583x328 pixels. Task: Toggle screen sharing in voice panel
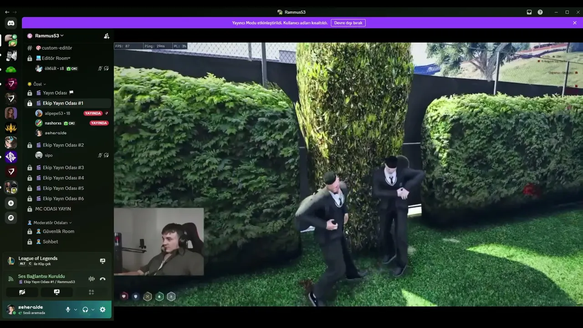tap(56, 292)
